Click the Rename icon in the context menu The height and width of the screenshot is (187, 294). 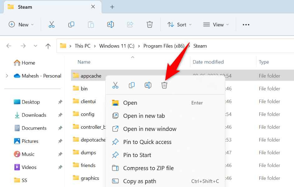click(148, 85)
